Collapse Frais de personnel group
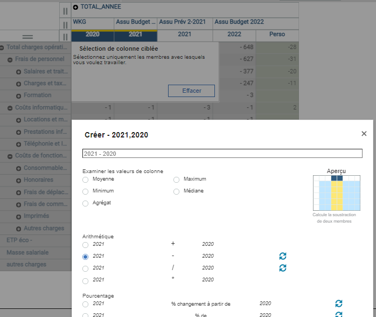Screen dimensions: 376x317 10,59
